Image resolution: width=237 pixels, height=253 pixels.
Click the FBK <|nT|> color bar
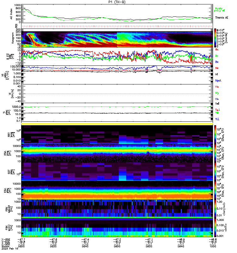pyautogui.click(x=215, y=228)
